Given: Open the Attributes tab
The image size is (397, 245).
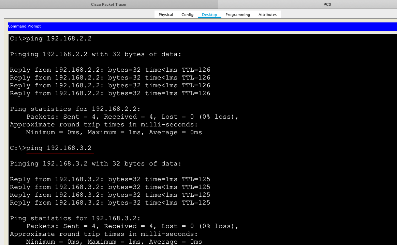Looking at the screenshot, I should pyautogui.click(x=267, y=15).
